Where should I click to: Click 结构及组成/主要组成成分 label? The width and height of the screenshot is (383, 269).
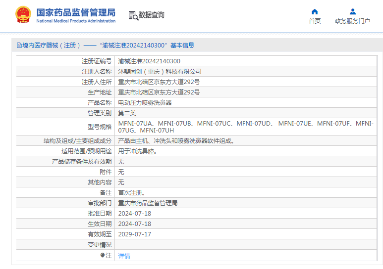click(77, 141)
